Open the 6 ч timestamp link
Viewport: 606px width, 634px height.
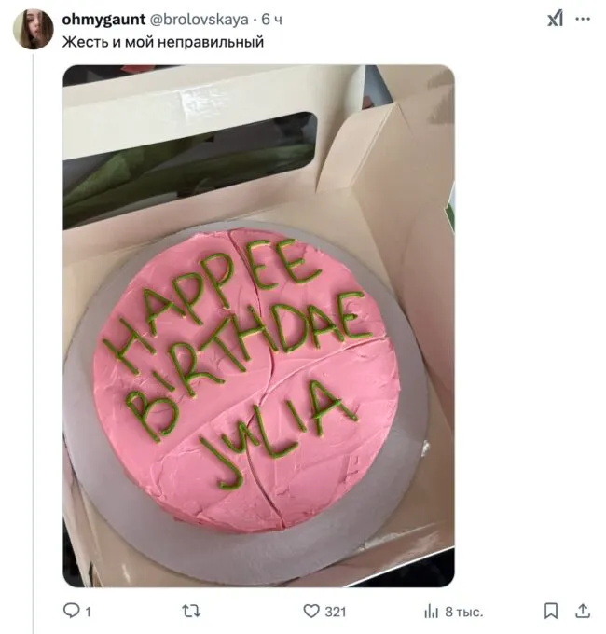(x=271, y=19)
